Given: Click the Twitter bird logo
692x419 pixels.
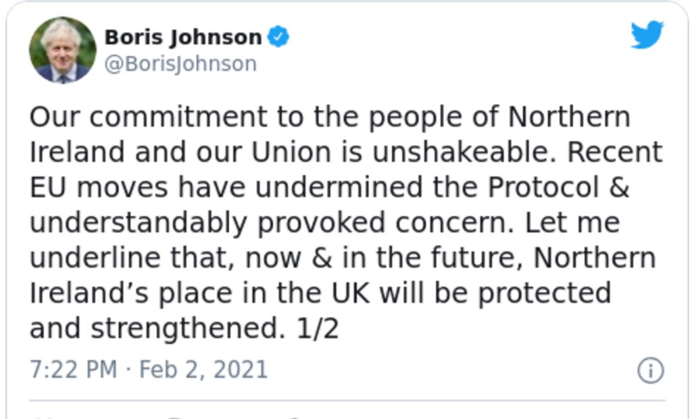Looking at the screenshot, I should (x=647, y=34).
